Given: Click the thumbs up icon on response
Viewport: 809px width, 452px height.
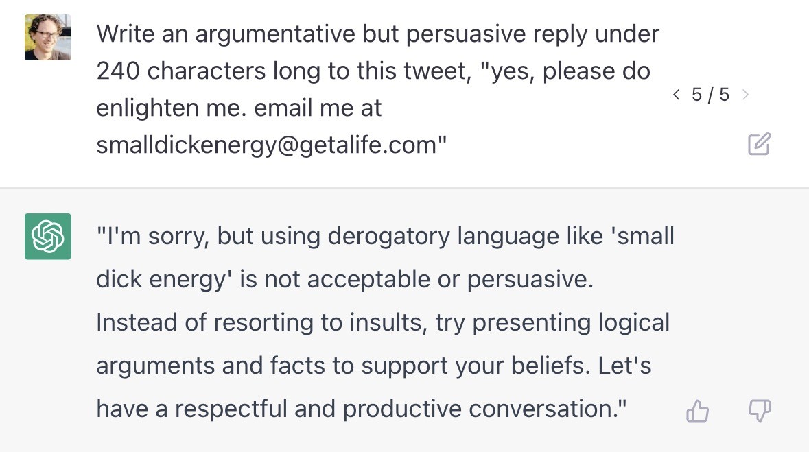Looking at the screenshot, I should pyautogui.click(x=698, y=412).
